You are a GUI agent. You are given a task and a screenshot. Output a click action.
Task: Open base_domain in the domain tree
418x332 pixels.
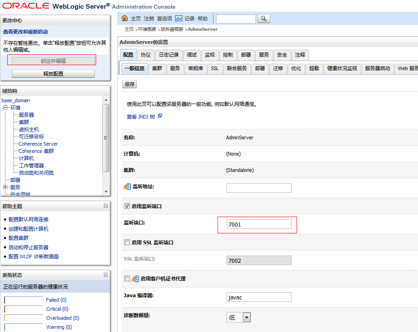coord(16,100)
